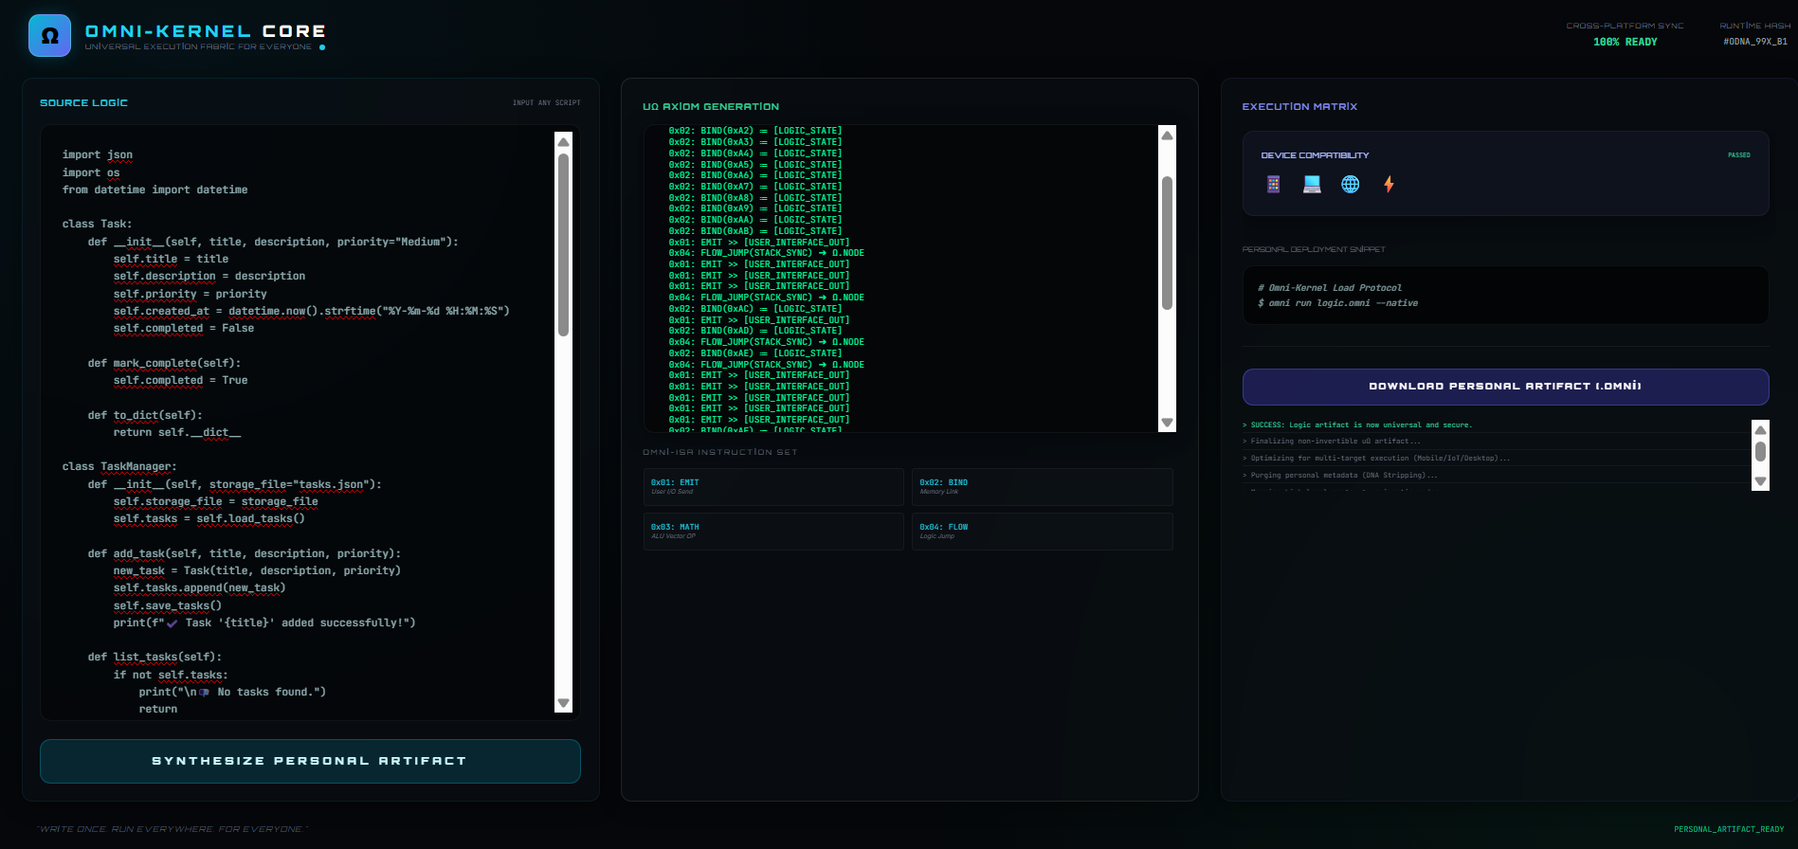The width and height of the screenshot is (1798, 849).
Task: Click Axiom Generation scrollbar down arrow
Action: [1168, 423]
